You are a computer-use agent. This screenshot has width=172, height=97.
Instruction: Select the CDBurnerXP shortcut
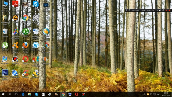15,74
